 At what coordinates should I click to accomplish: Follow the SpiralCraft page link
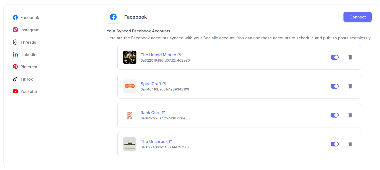pos(151,84)
